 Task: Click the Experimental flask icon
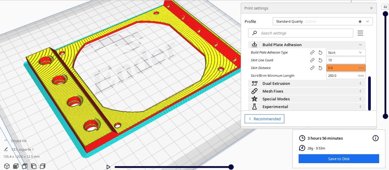click(x=254, y=107)
